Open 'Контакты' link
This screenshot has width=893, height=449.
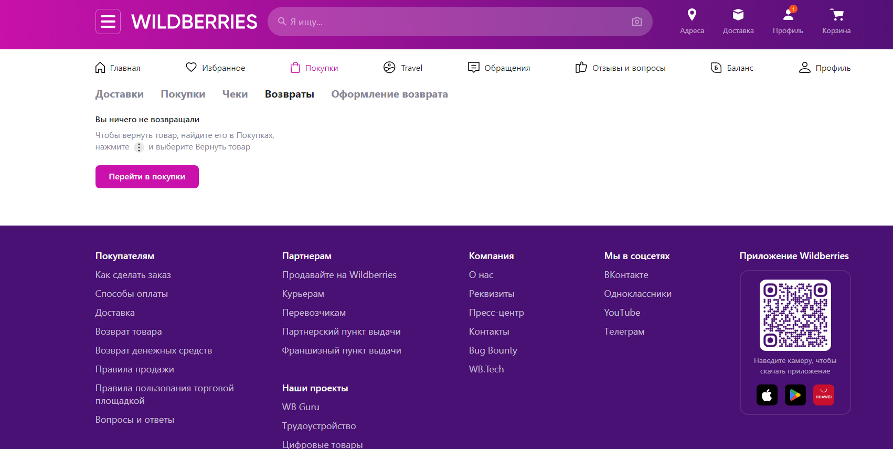489,332
